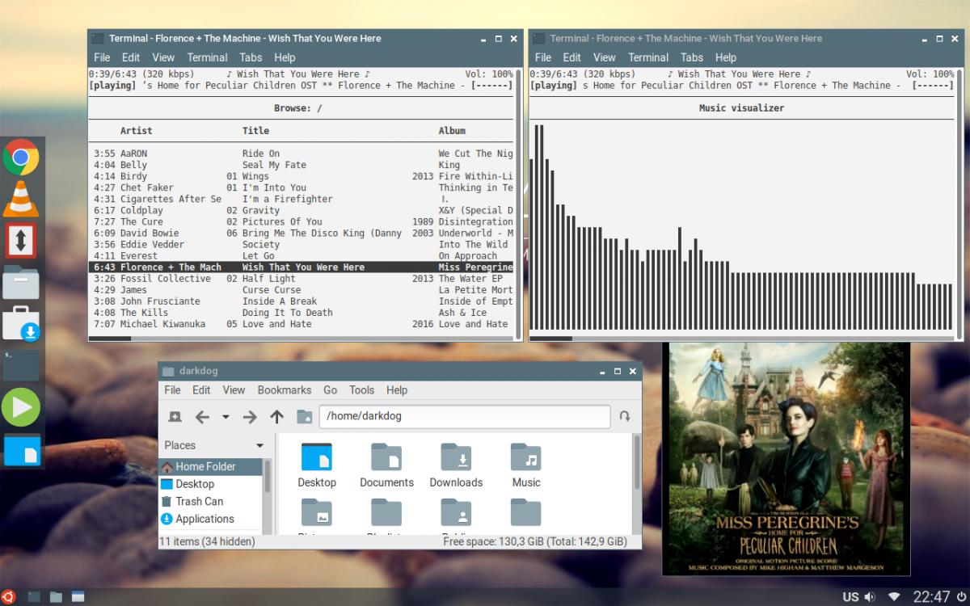Select Desktop in the Places sidebar
Screen dimensions: 970x606
(x=211, y=484)
